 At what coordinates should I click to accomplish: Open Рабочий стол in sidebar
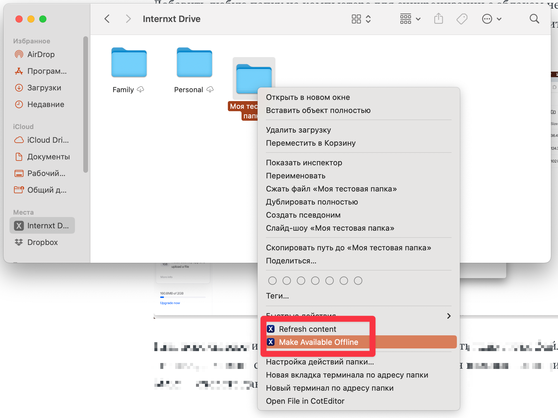[42, 173]
